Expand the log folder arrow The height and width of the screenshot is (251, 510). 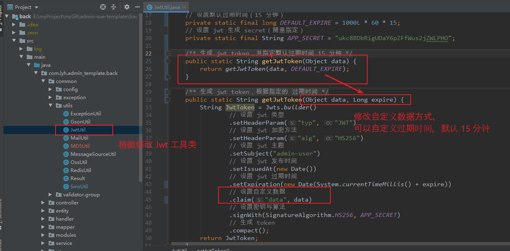[21, 49]
